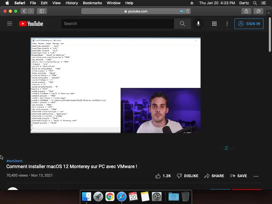Open Safari share sheet button
Viewport: 272px width, 204px height.
(246, 11)
